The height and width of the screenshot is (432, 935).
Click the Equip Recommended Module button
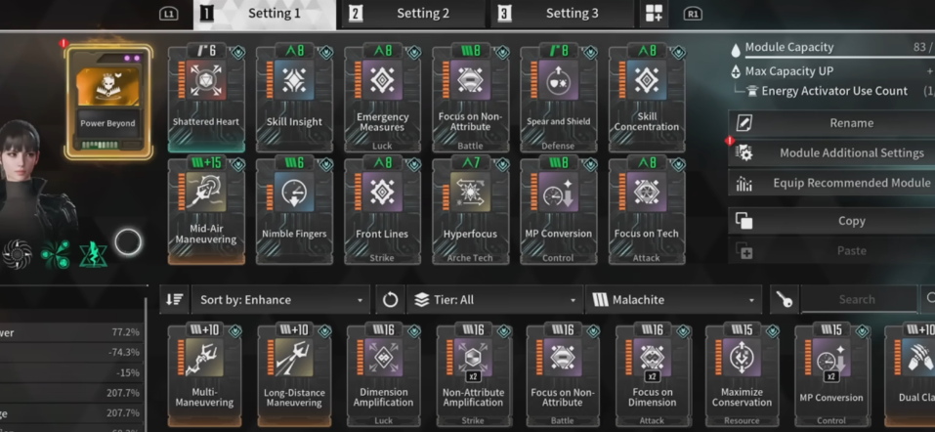[x=831, y=183]
